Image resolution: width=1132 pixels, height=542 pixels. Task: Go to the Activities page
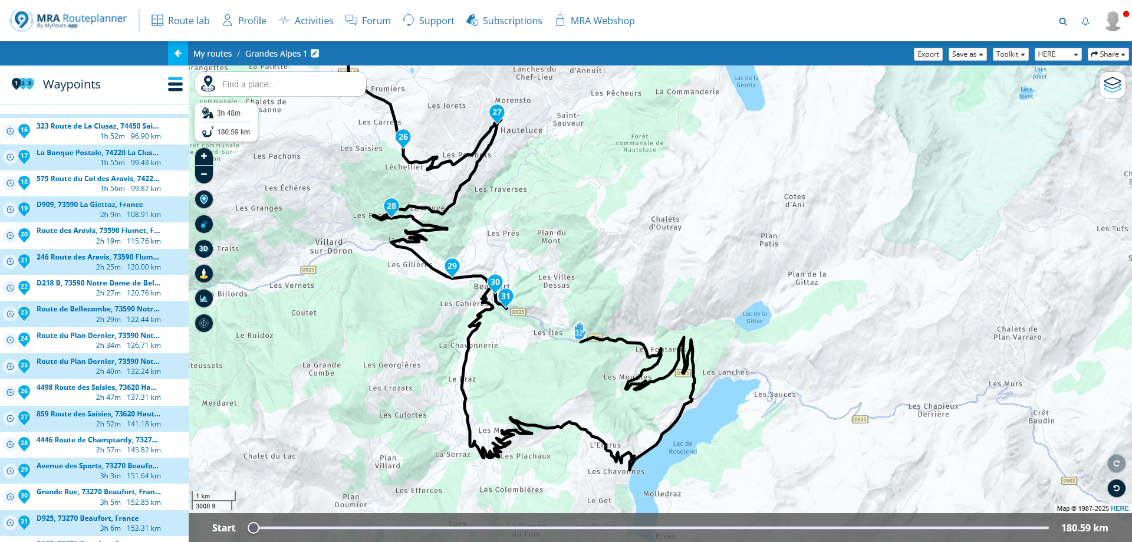click(x=305, y=21)
